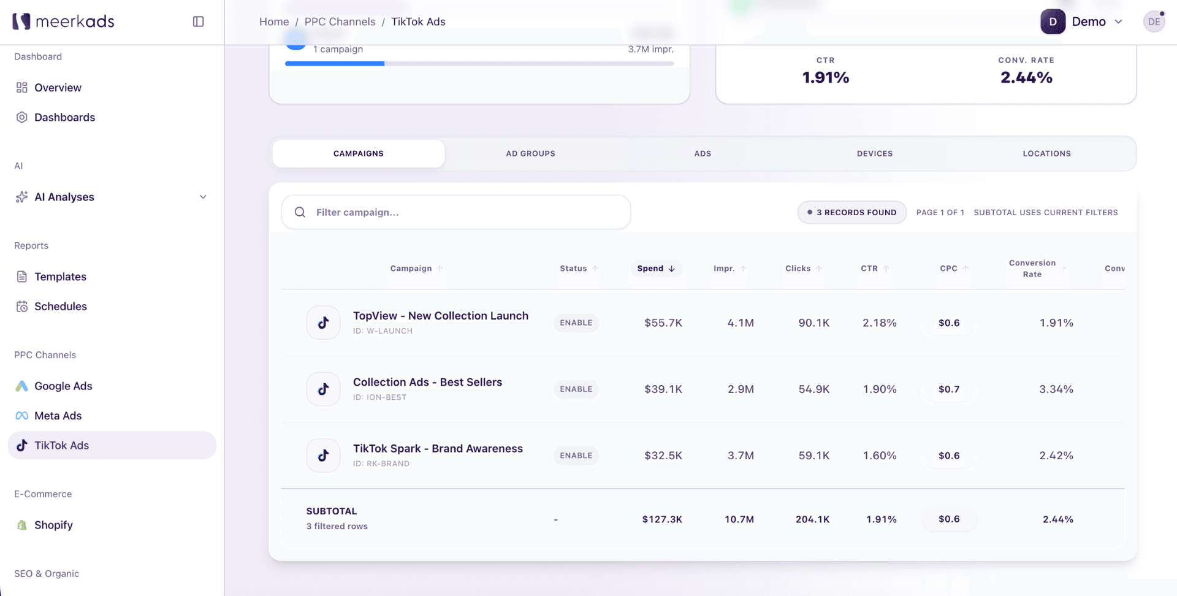Switch to the Devices tab

(875, 153)
